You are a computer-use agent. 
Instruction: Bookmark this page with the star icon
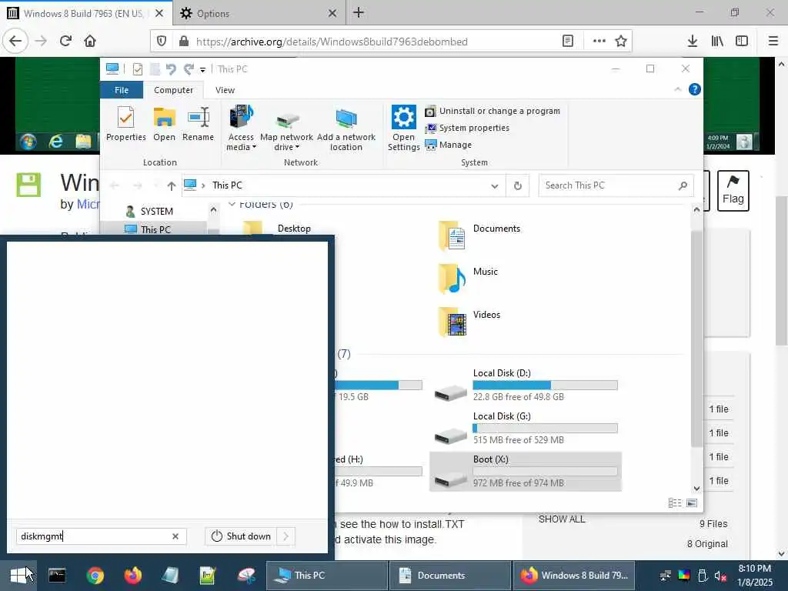(x=621, y=42)
